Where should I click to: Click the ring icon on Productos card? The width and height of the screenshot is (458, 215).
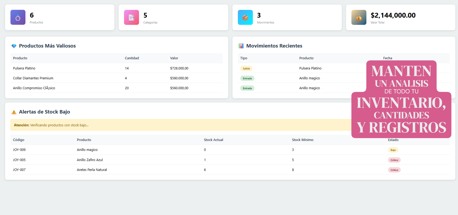[x=18, y=17]
